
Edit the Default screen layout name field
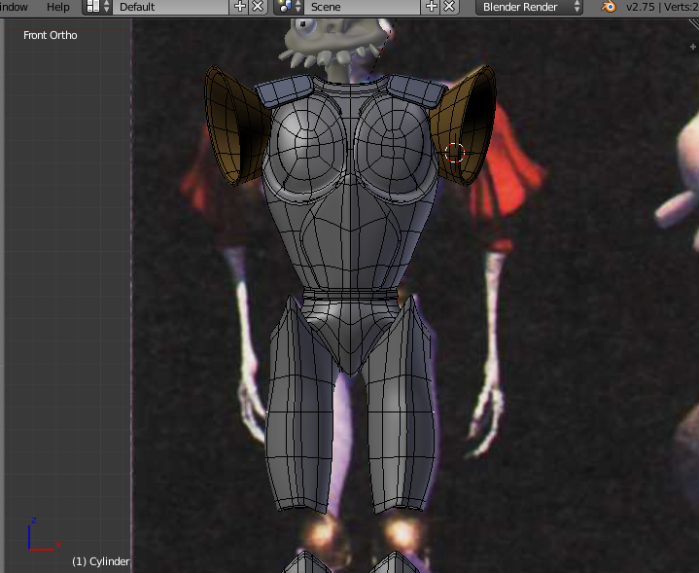(x=171, y=7)
